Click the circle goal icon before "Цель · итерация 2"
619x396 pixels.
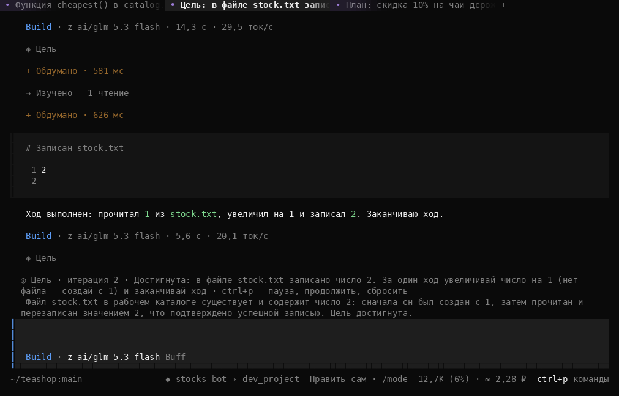[23, 280]
